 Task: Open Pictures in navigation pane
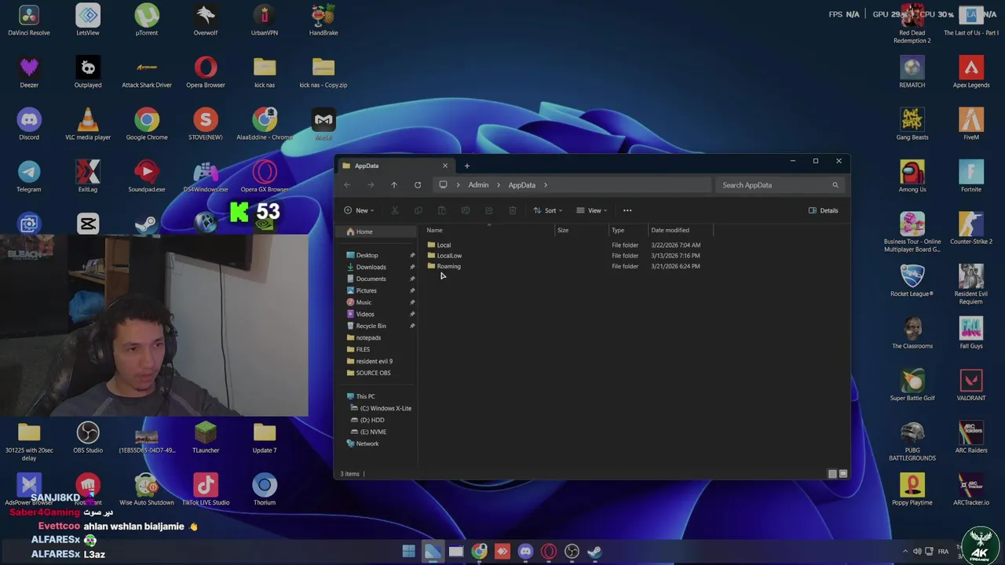pos(366,290)
